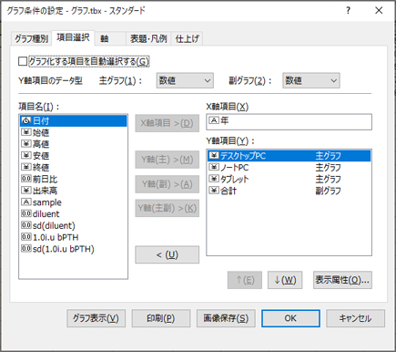Viewport: 396px width, 352px height.
Task: Click the 0.0 icon beside diluent
Action: click(x=26, y=213)
